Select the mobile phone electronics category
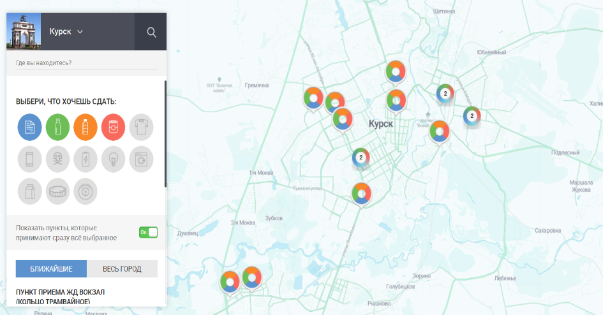This screenshot has height=315, width=603. point(29,159)
